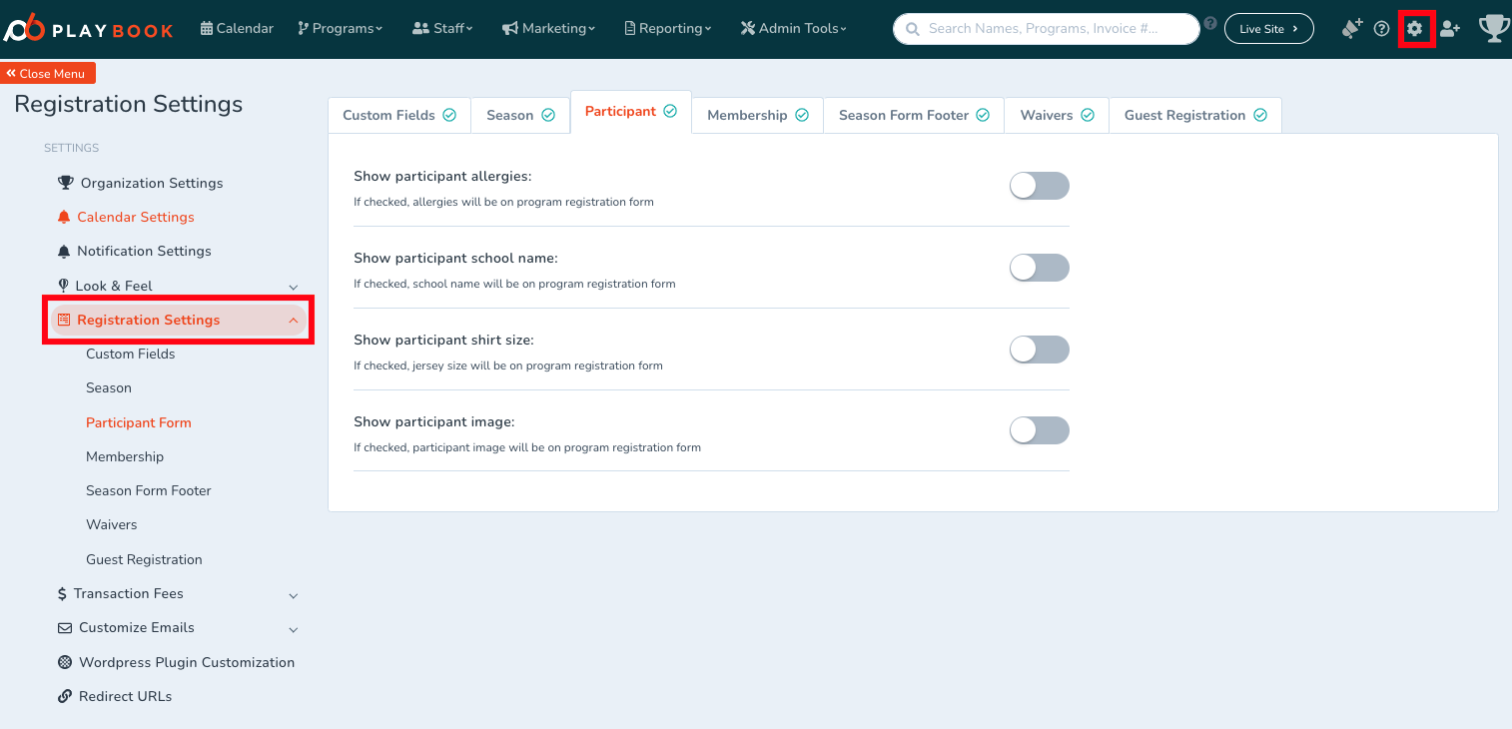
Task: Select Season Form Footer in sidebar submenu
Action: click(149, 490)
